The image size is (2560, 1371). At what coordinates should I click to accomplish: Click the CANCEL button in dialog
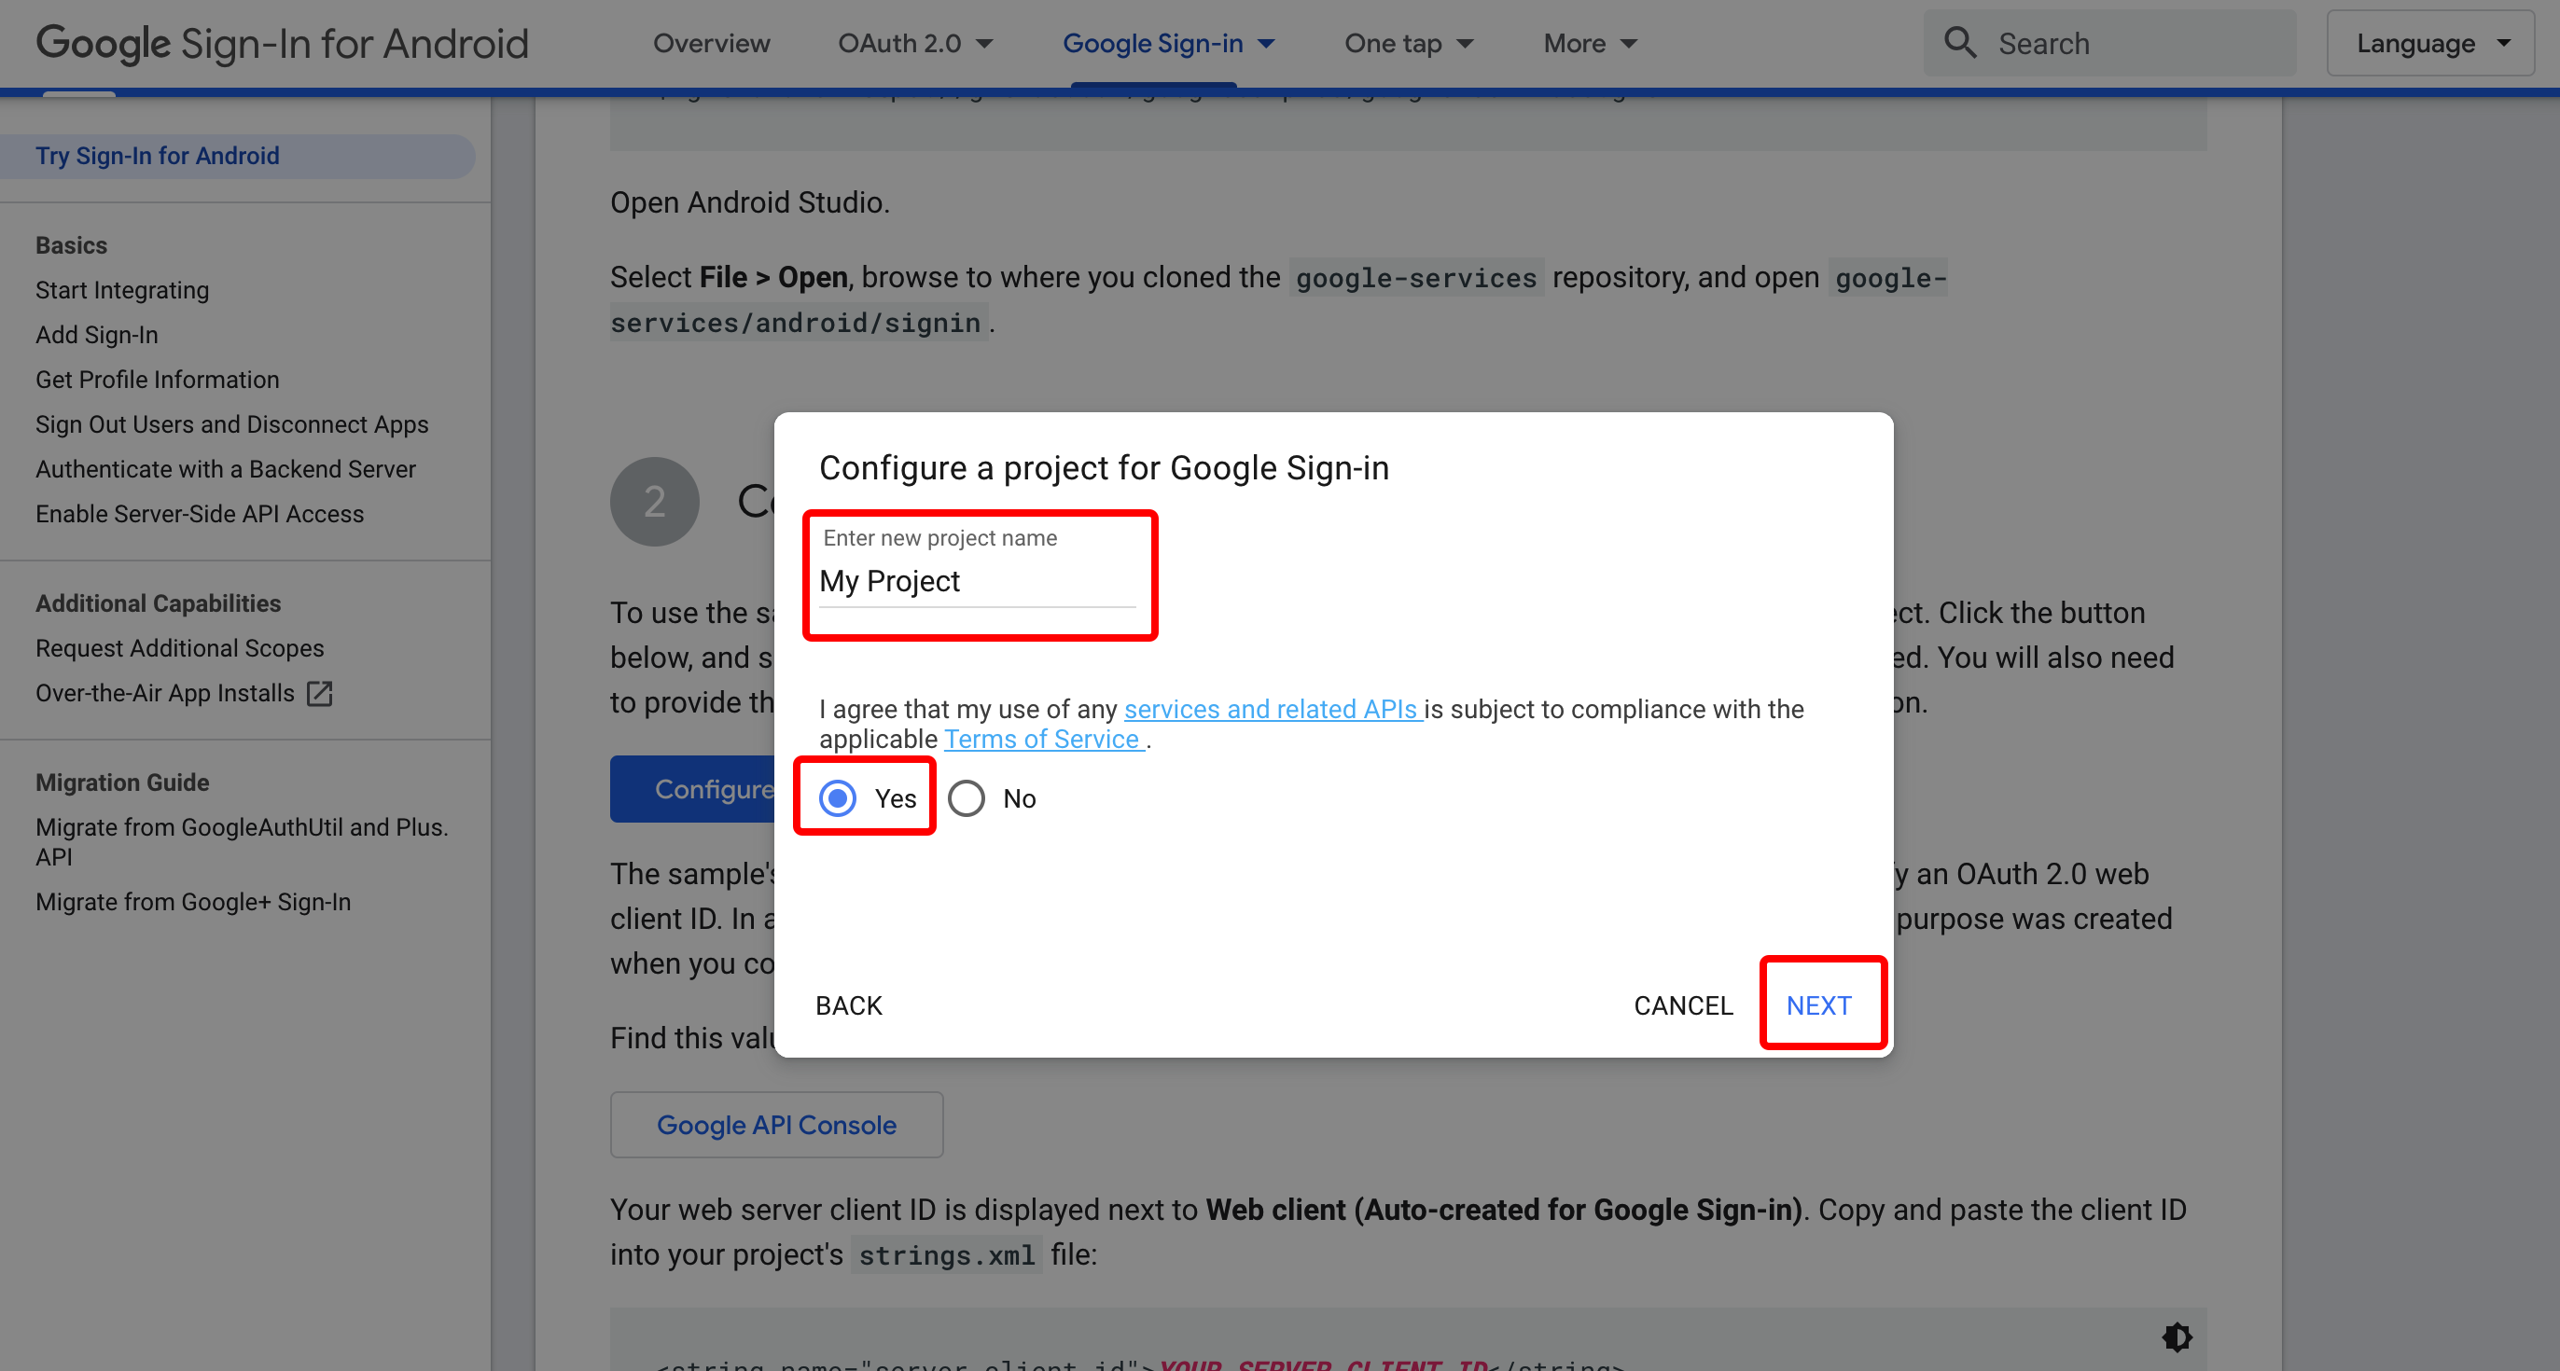pos(1682,1005)
